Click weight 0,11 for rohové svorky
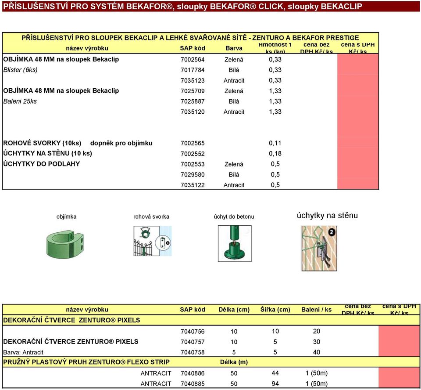Image resolution: width=421 pixels, height=390 pixels. click(x=275, y=143)
